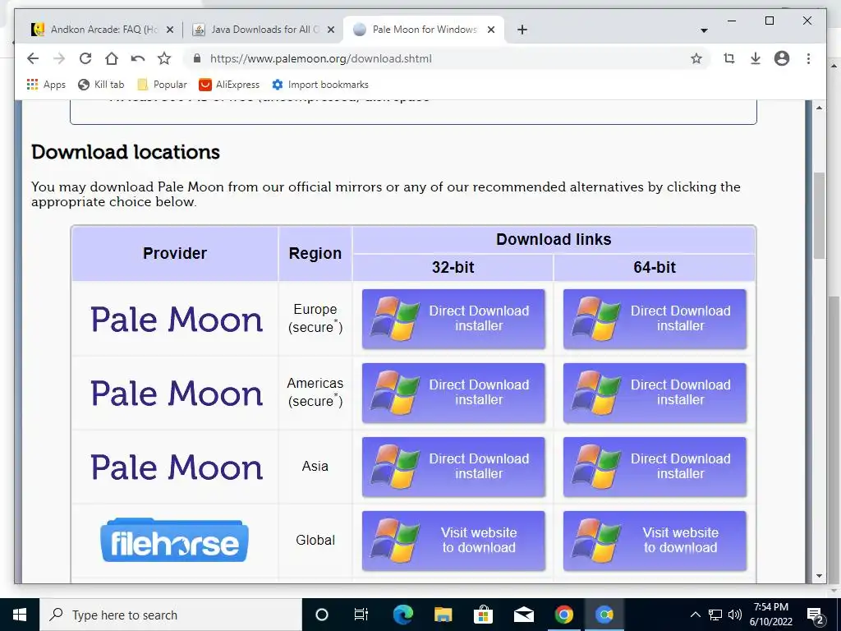Download 32-bit installer from Europe mirror
Viewport: 841px width, 631px height.
453,319
